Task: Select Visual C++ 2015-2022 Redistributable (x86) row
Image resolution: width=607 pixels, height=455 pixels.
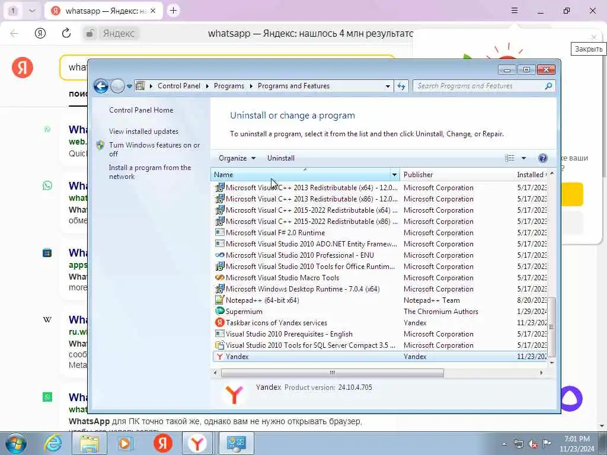Action: (x=379, y=222)
